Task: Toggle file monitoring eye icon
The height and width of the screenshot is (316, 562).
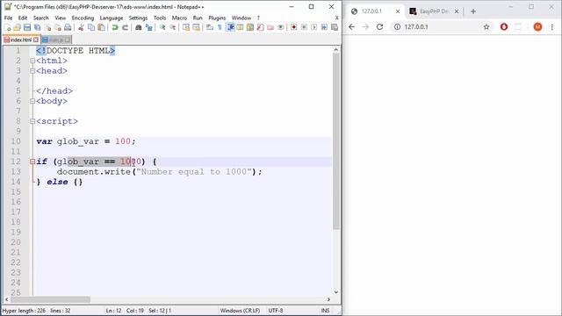Action: click(x=281, y=27)
